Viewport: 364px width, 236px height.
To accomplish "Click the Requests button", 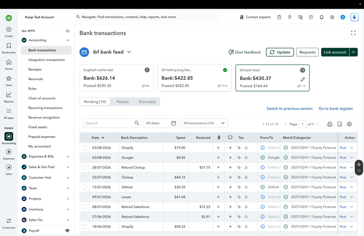I will click(x=307, y=52).
